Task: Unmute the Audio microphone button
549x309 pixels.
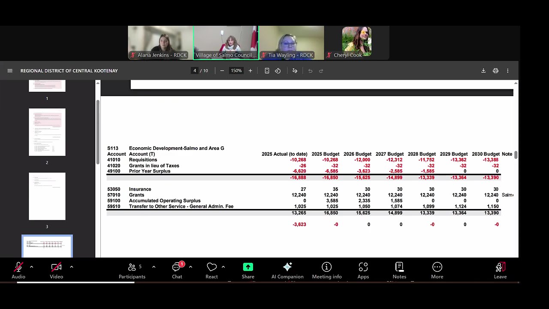Action: pyautogui.click(x=18, y=271)
